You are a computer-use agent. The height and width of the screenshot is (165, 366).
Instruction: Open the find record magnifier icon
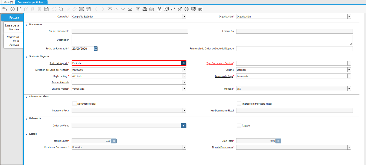pos(61,9)
